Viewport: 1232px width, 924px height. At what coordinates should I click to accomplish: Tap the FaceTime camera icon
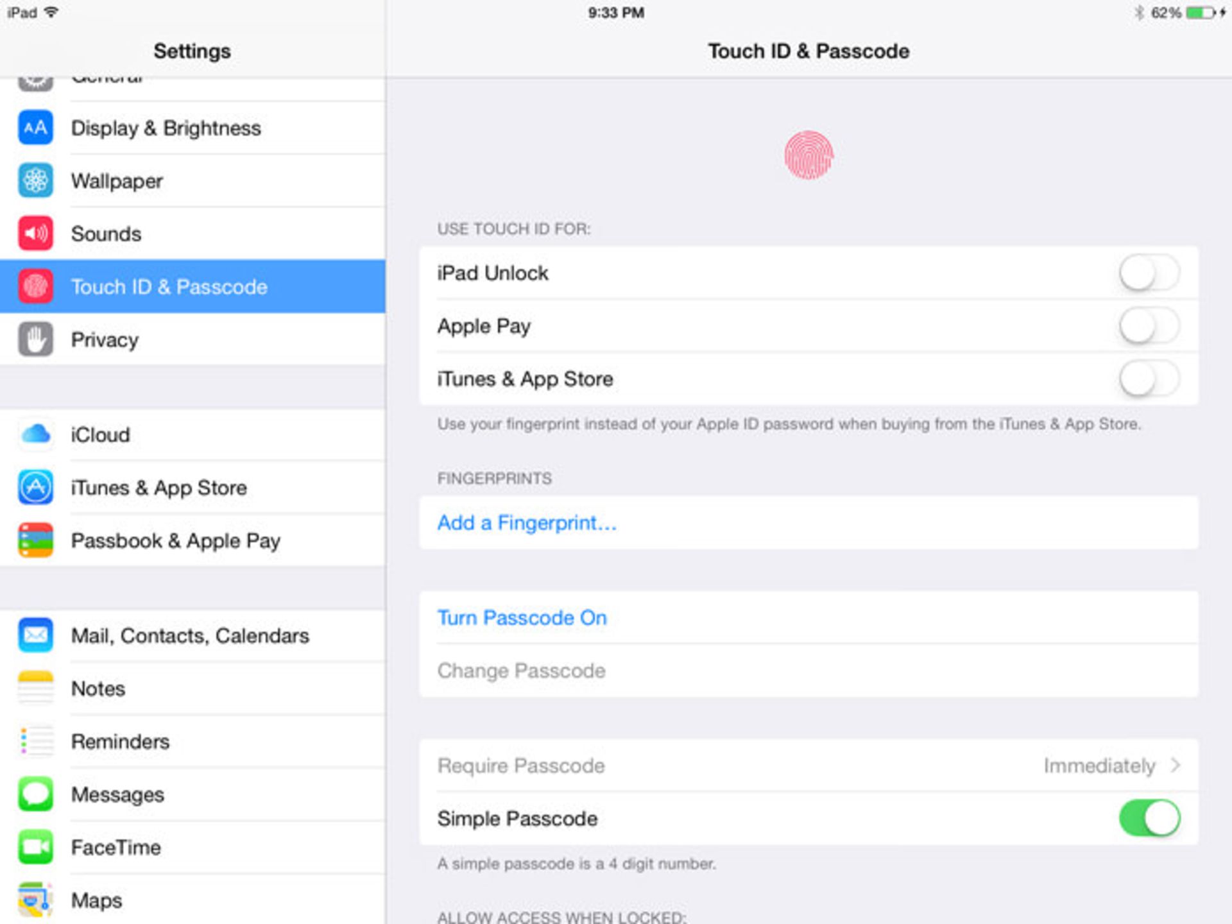coord(35,847)
